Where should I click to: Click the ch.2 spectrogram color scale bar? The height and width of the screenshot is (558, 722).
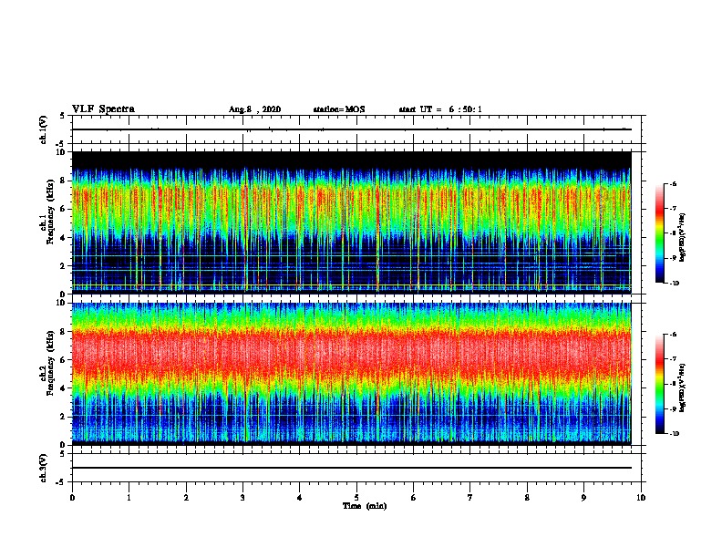659,384
